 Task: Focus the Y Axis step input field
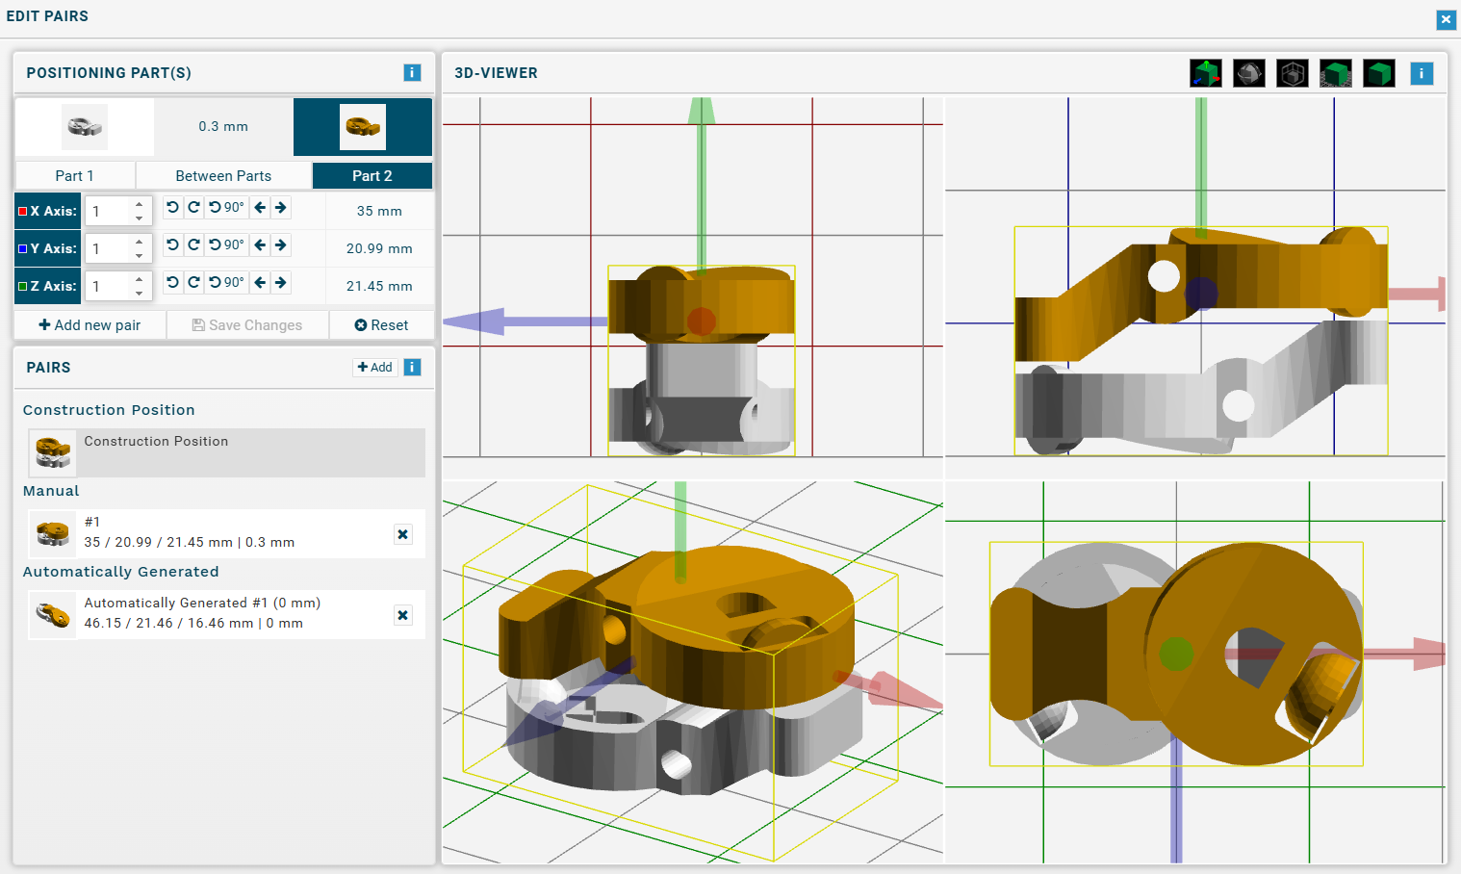(118, 248)
